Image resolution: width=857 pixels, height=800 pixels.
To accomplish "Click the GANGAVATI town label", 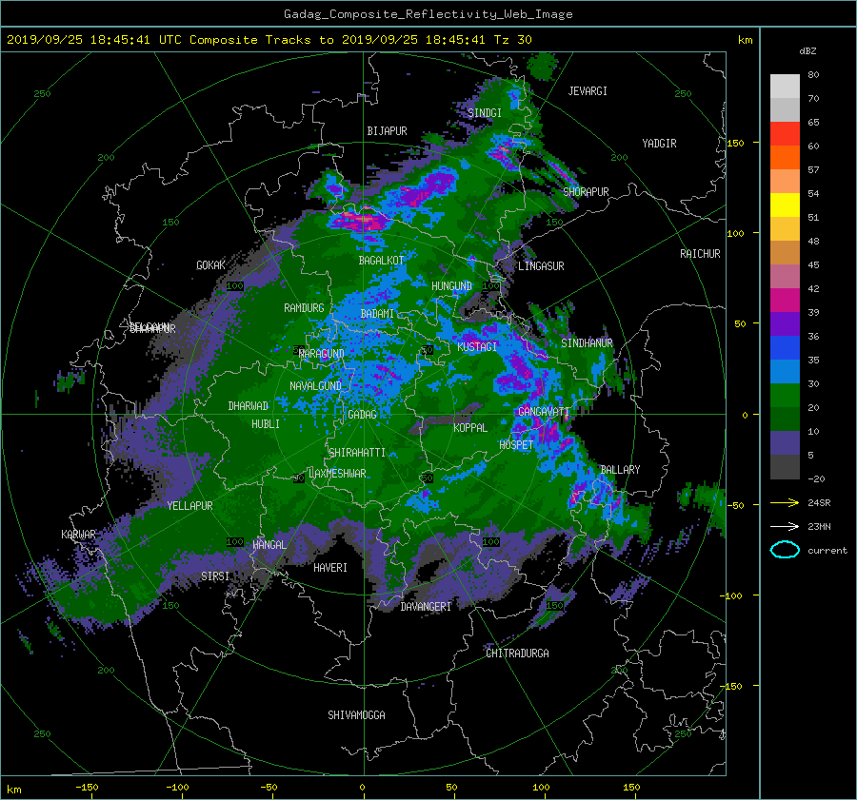I will (544, 412).
